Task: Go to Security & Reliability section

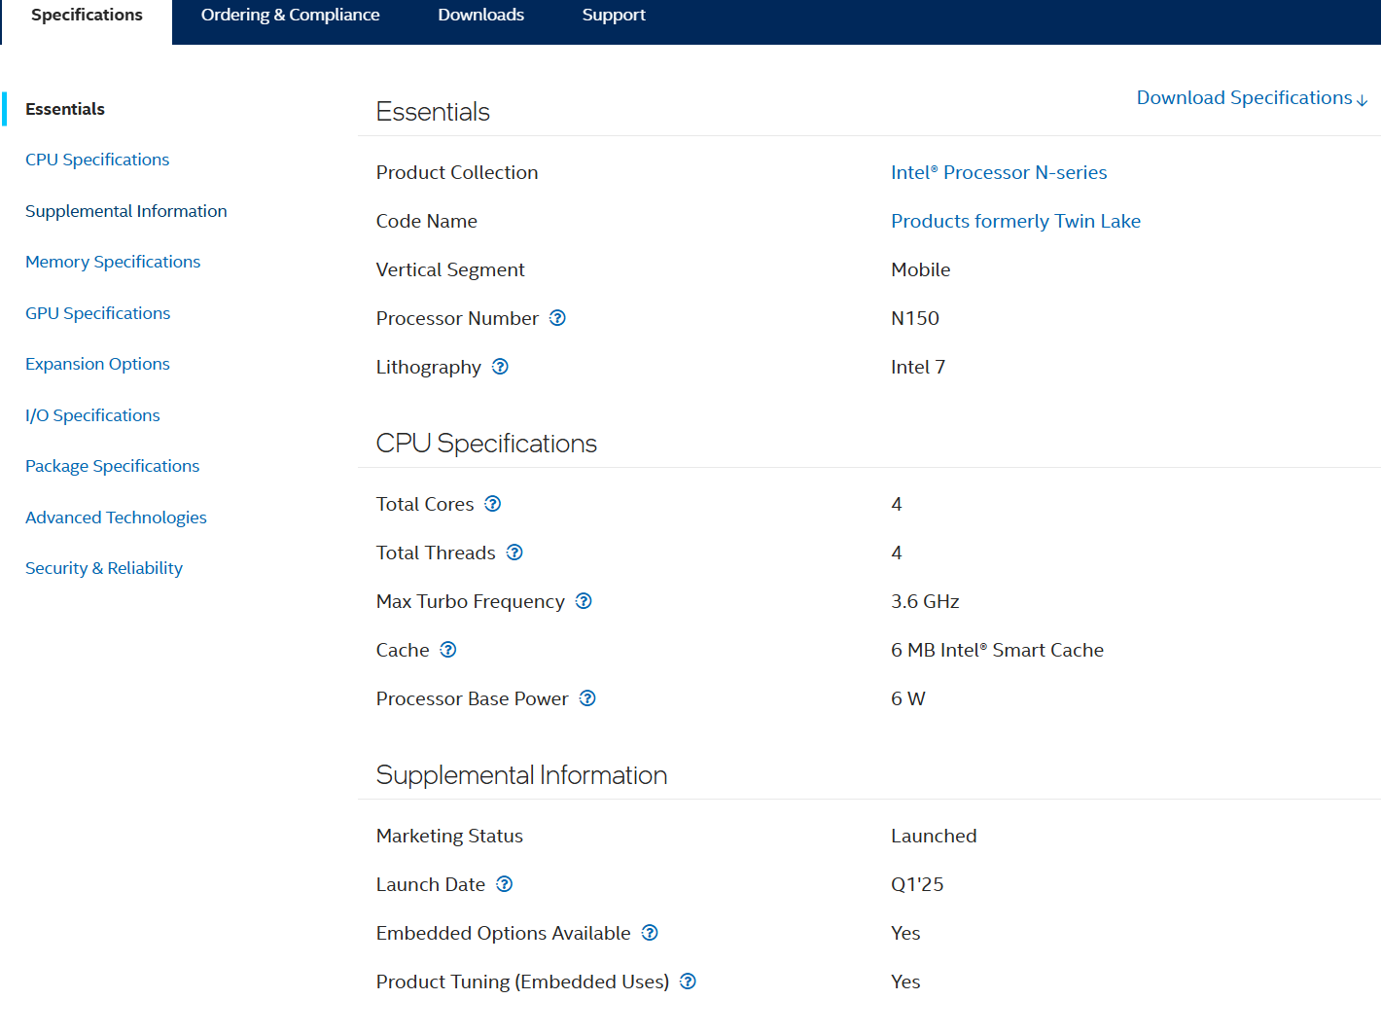Action: click(104, 568)
